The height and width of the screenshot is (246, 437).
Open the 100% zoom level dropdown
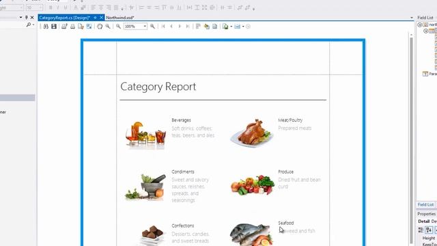(x=145, y=27)
